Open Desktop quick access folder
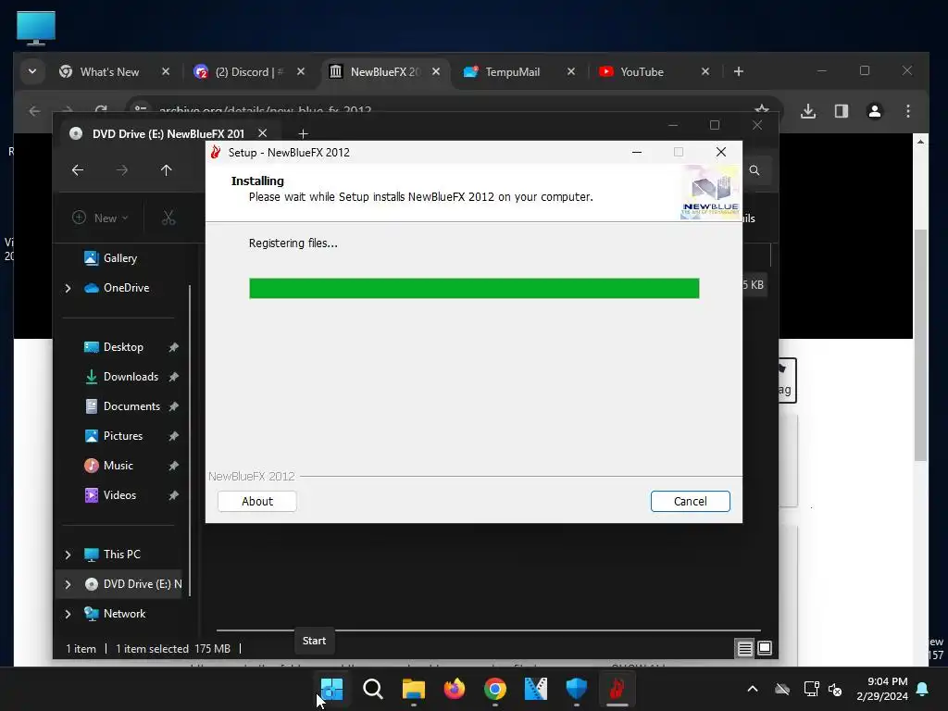 (x=123, y=347)
